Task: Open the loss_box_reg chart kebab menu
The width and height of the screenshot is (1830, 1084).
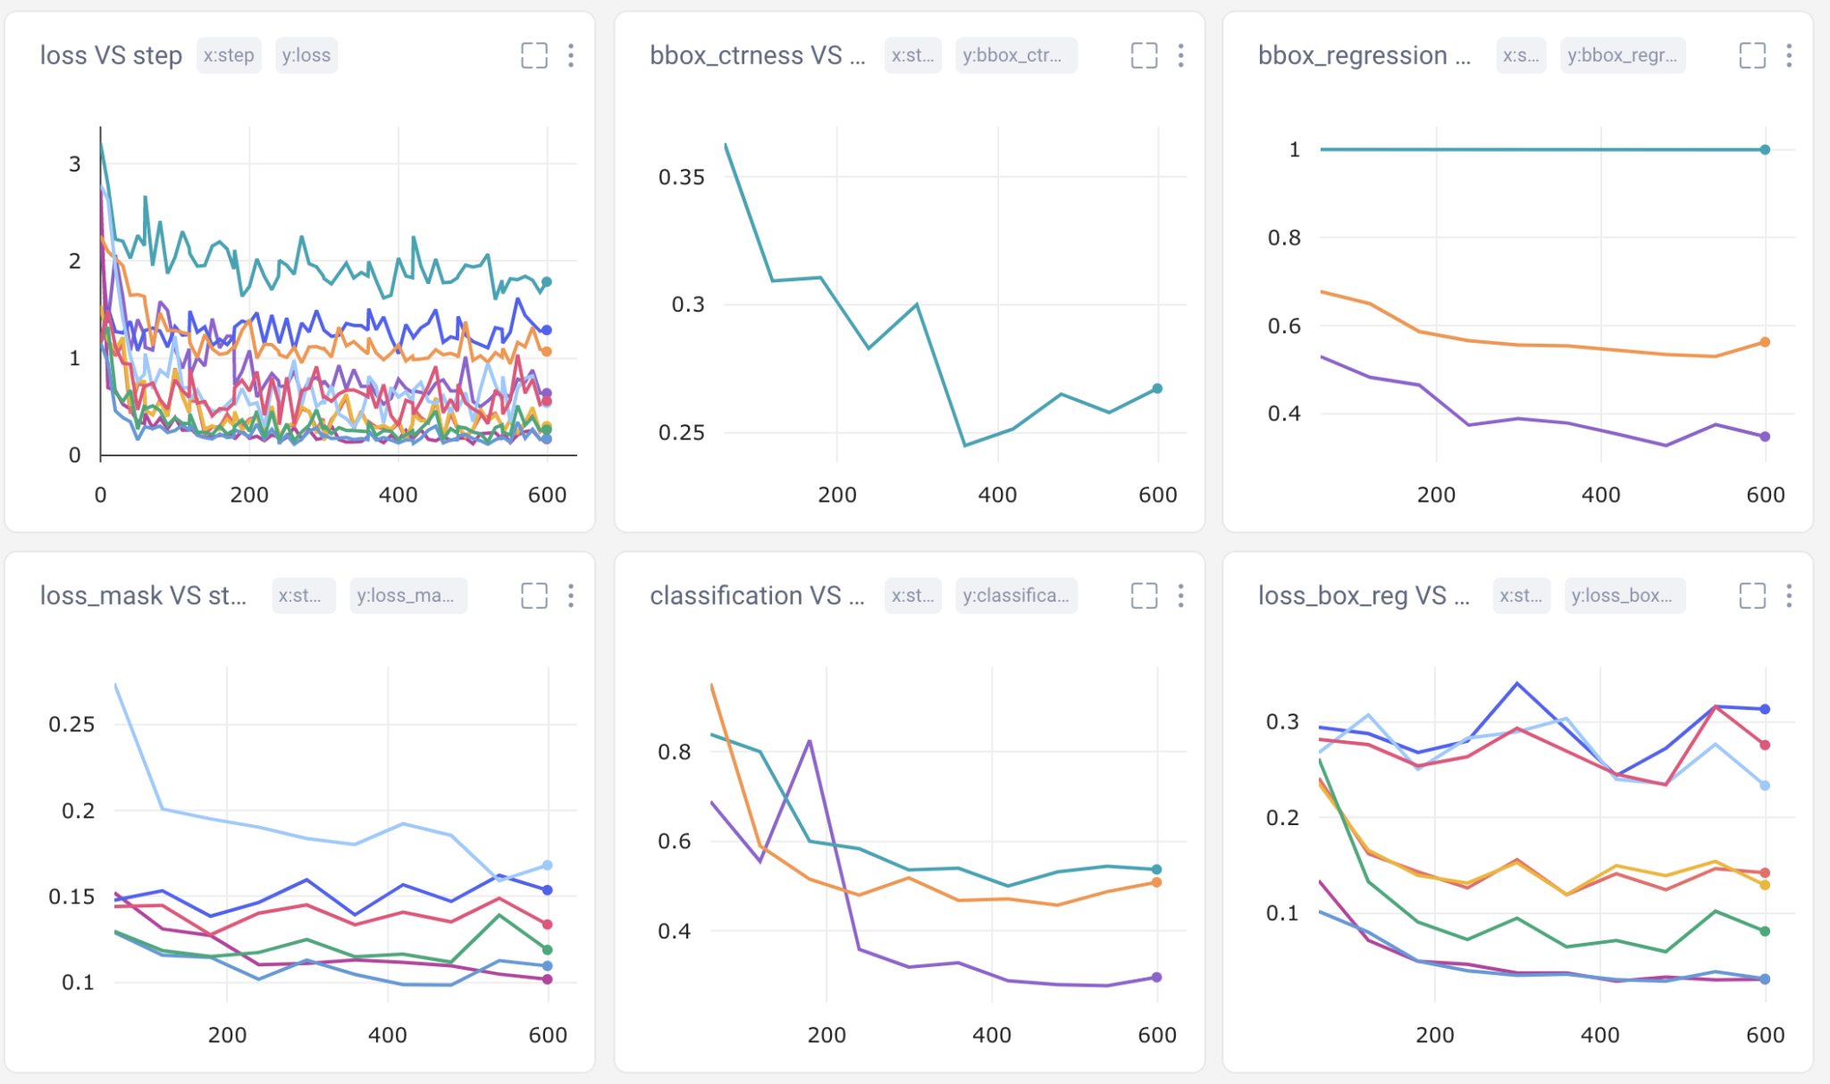Action: [1789, 596]
